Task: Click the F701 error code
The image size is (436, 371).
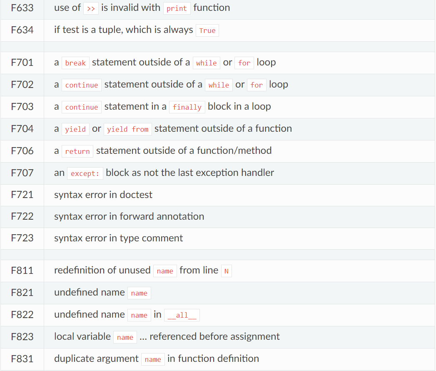Action: 22,63
